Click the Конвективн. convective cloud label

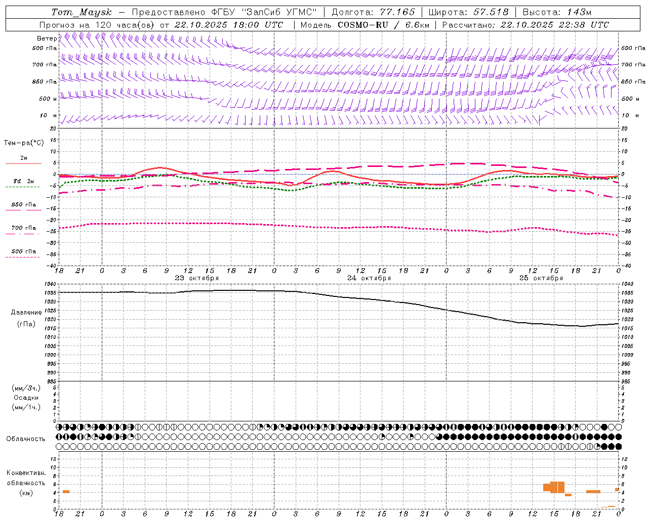tap(26, 473)
